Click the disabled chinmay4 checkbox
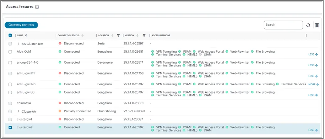This screenshot has height=139, width=325. pyautogui.click(x=10, y=103)
